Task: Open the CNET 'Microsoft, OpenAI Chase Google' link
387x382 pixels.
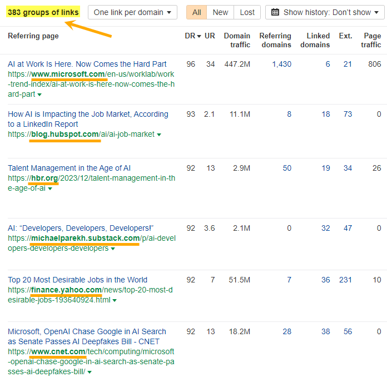Action: (x=87, y=336)
